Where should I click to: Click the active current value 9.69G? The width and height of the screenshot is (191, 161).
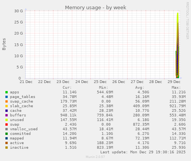coord(71,143)
